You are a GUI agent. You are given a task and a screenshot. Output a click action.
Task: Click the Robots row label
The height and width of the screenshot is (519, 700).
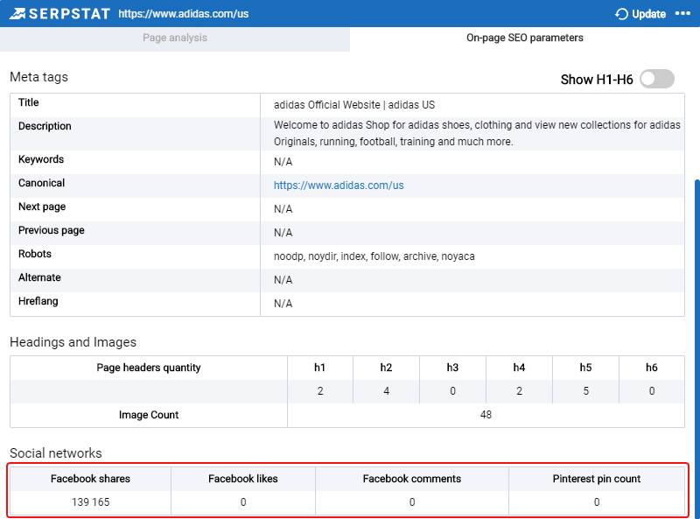(x=35, y=254)
